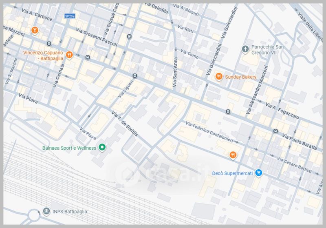Click the Parrocchia San Gregorio VII church icon
The image size is (326, 228).
(x=245, y=50)
